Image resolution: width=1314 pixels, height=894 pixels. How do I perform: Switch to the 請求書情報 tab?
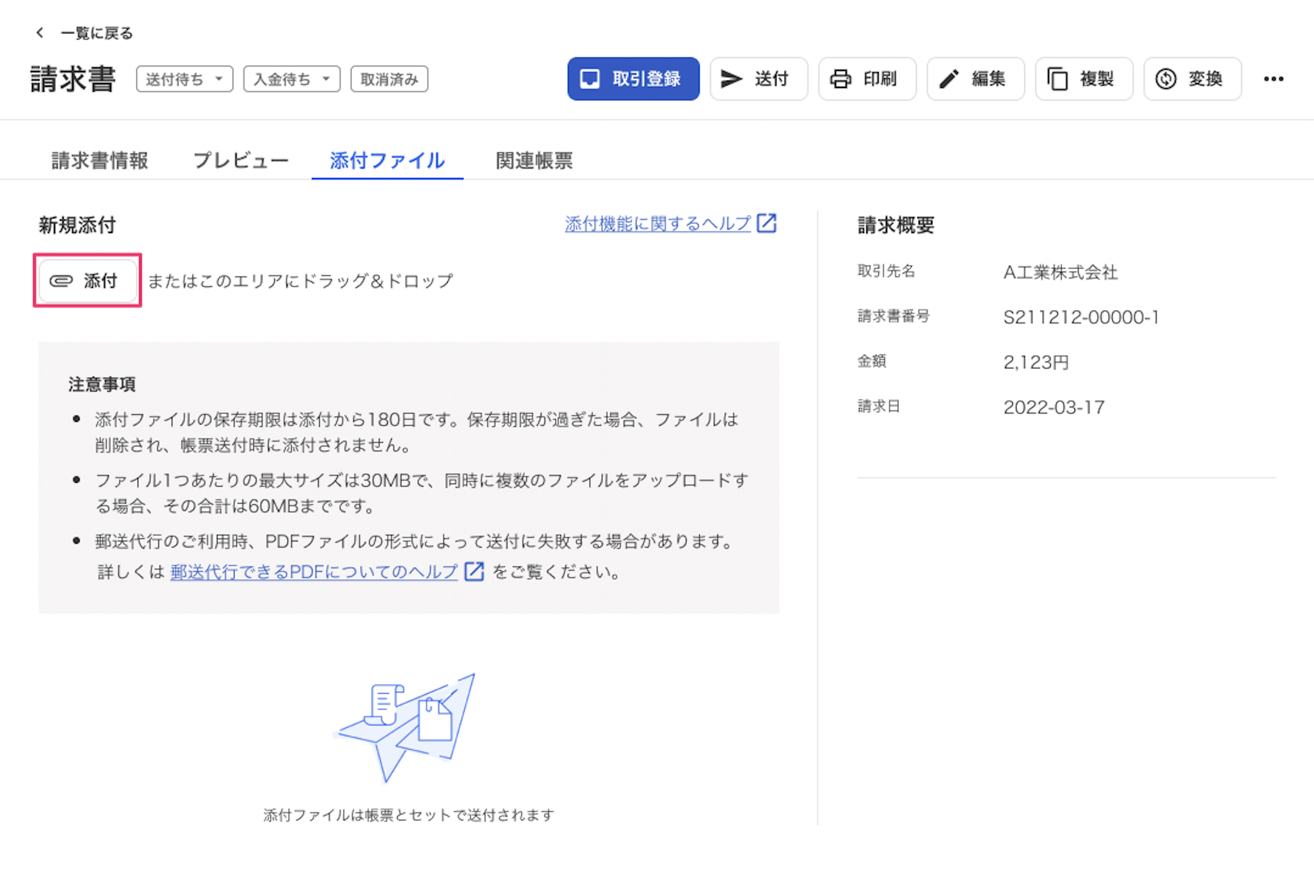click(x=99, y=160)
